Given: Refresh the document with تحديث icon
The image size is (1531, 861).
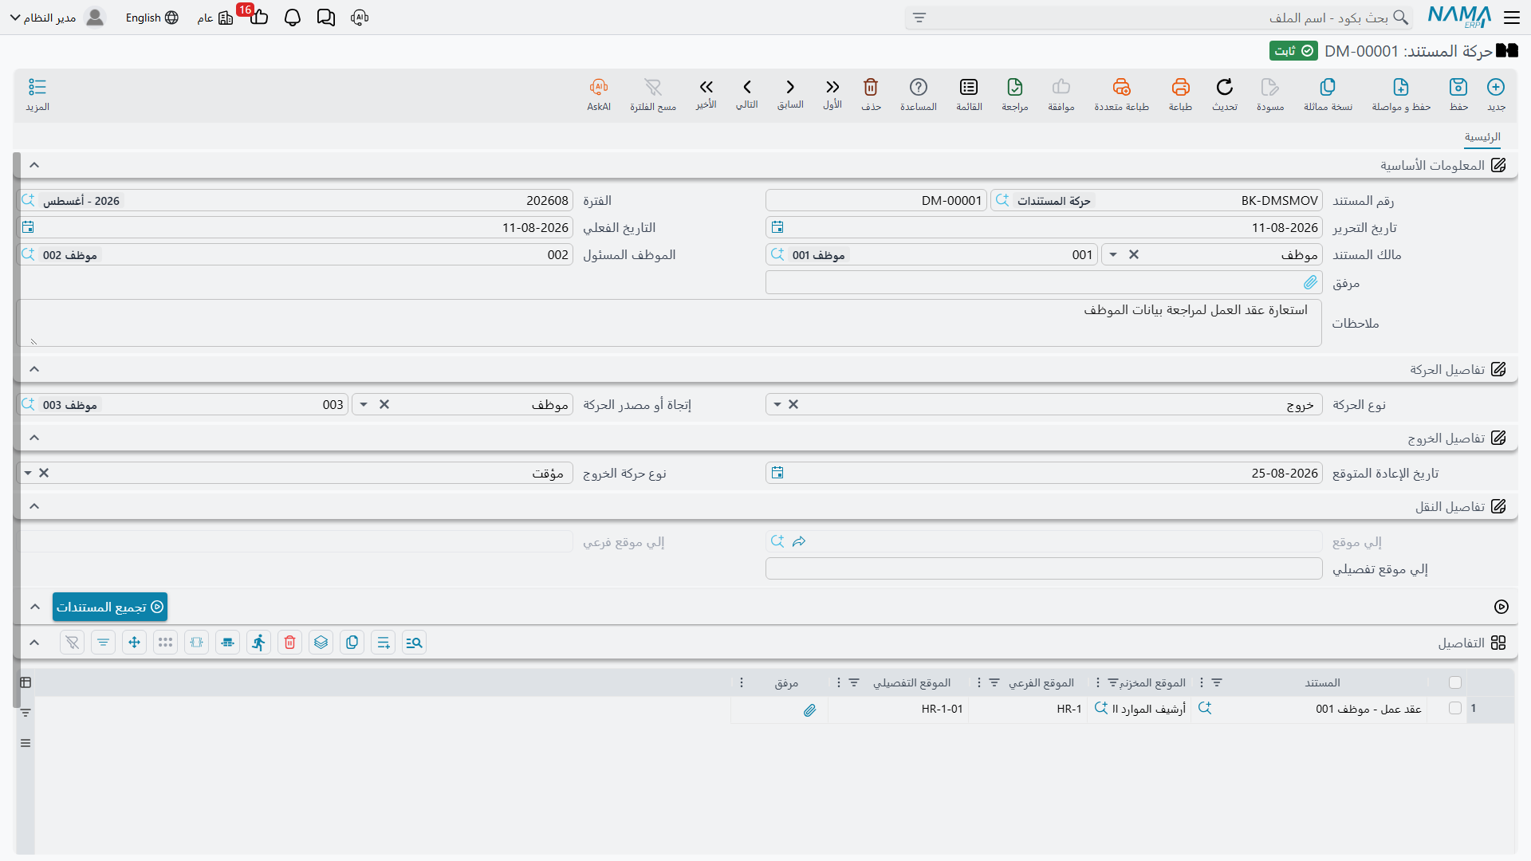Looking at the screenshot, I should pyautogui.click(x=1225, y=87).
